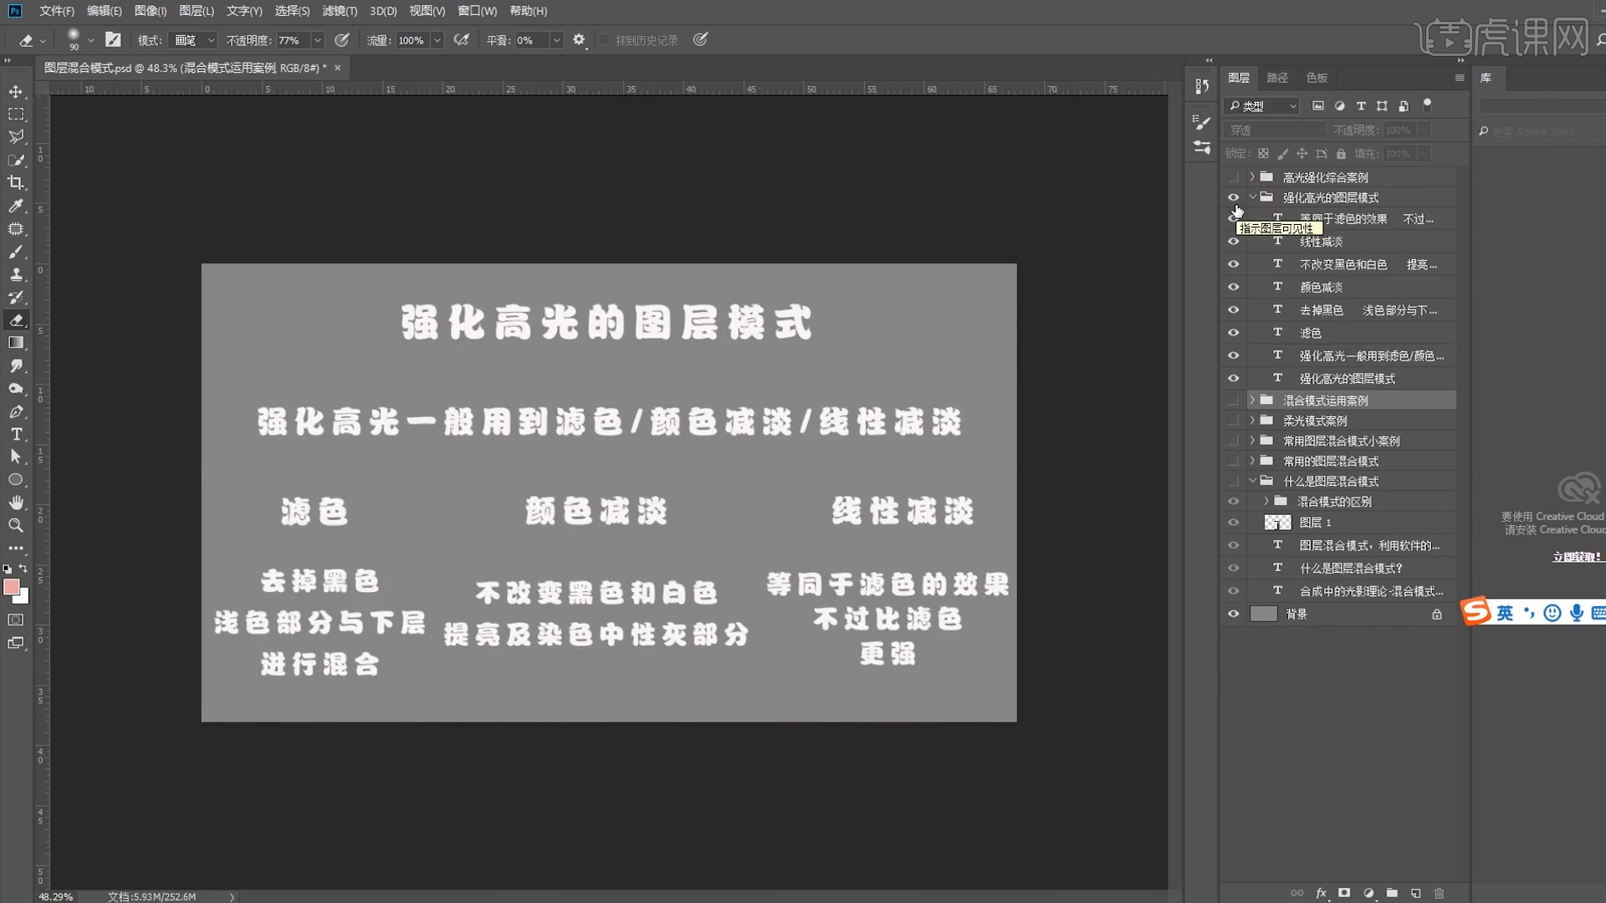Expand the 高光强化综合案例 group

(x=1252, y=177)
